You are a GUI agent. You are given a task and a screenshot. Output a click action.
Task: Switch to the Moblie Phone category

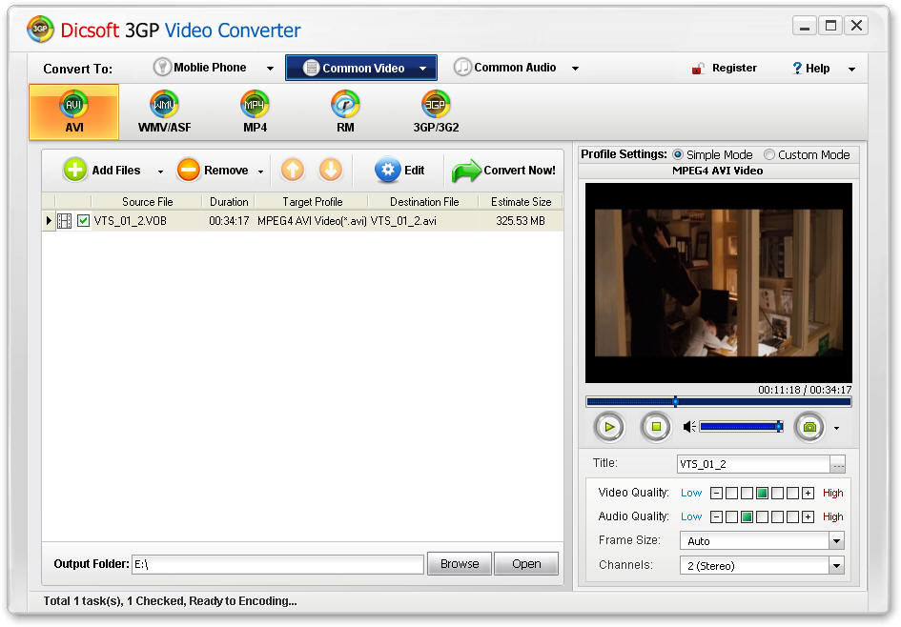(x=200, y=68)
